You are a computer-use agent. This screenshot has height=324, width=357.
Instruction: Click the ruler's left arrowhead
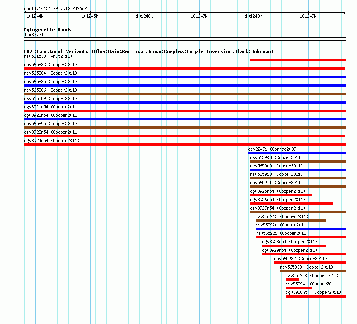[x=25, y=12]
